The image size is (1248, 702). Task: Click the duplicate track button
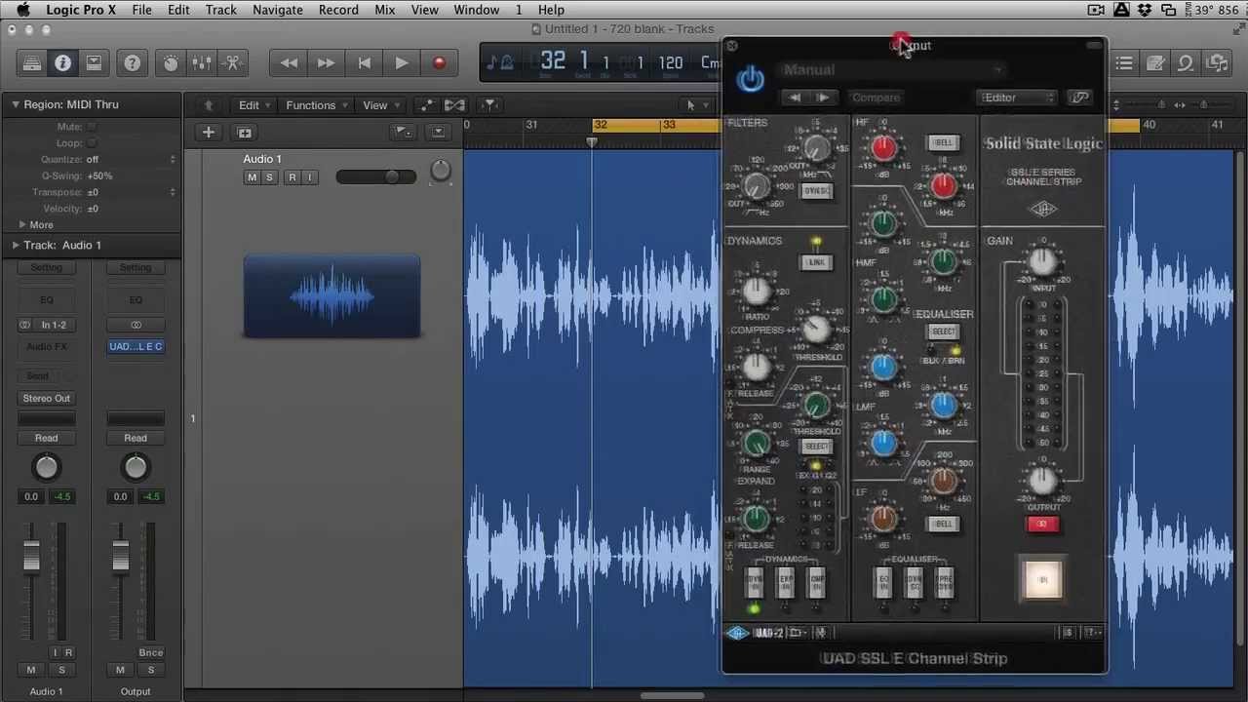pos(245,133)
